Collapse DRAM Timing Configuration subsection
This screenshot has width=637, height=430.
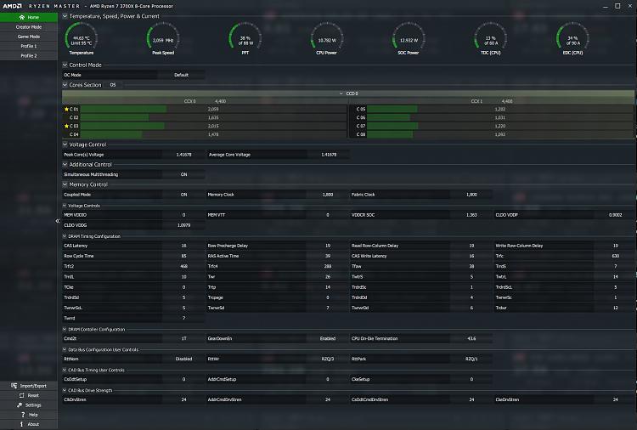pos(65,236)
